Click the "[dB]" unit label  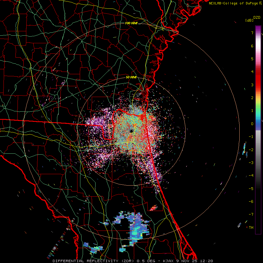coord(250,20)
